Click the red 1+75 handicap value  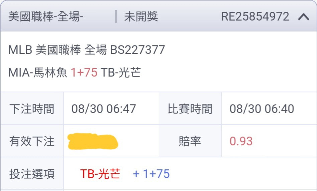(84, 72)
